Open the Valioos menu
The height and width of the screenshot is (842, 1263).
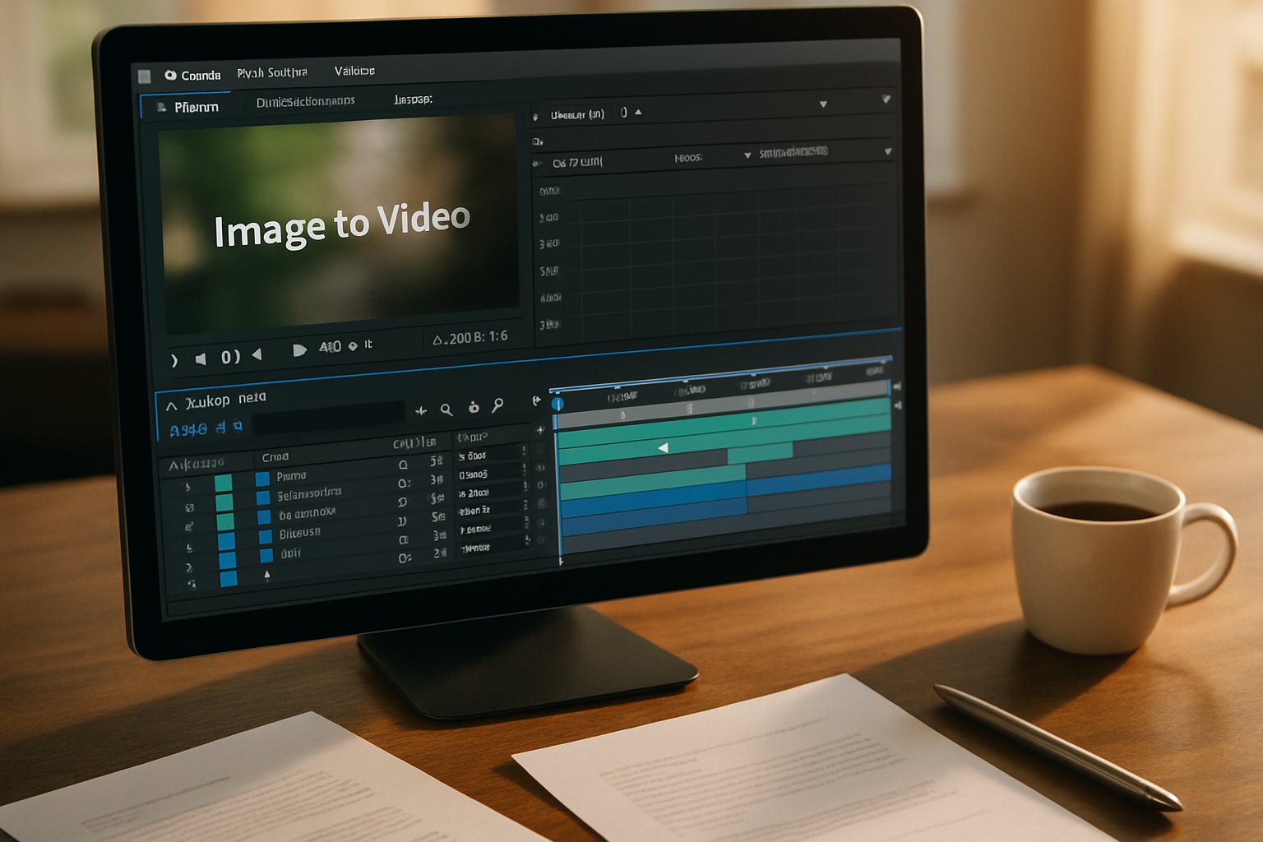tap(354, 72)
